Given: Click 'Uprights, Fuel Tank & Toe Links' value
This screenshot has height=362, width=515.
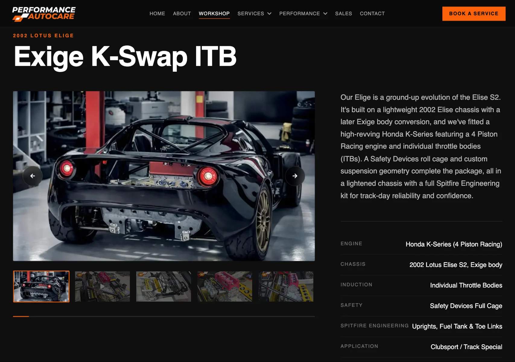Looking at the screenshot, I should point(457,326).
